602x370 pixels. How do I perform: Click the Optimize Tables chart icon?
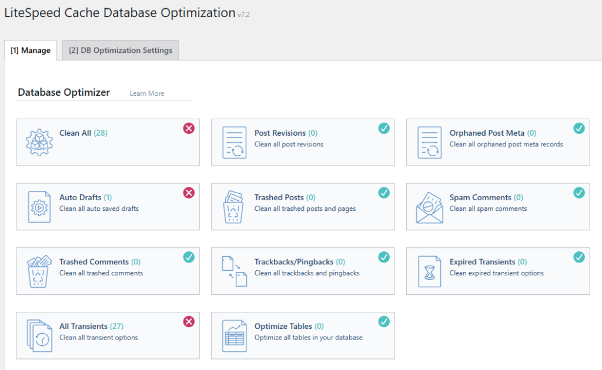[x=233, y=335]
